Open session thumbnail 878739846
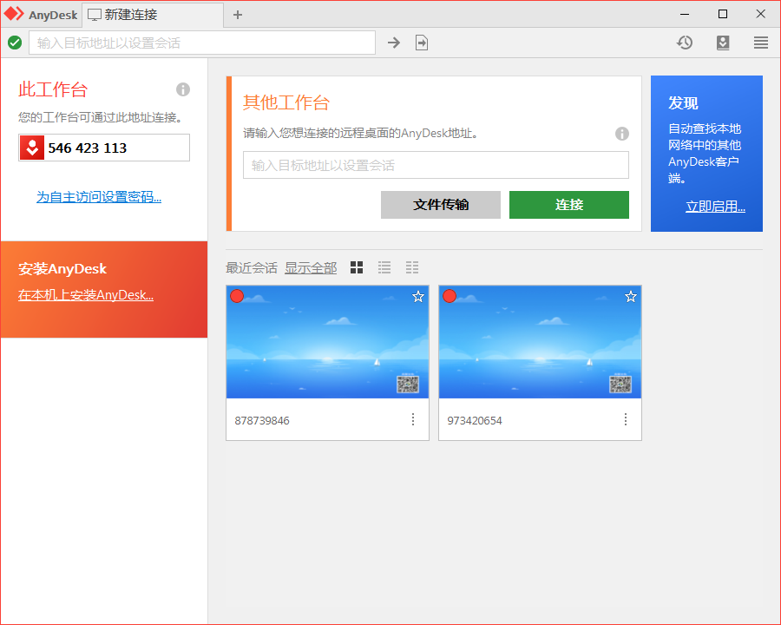The image size is (781, 625). [327, 342]
